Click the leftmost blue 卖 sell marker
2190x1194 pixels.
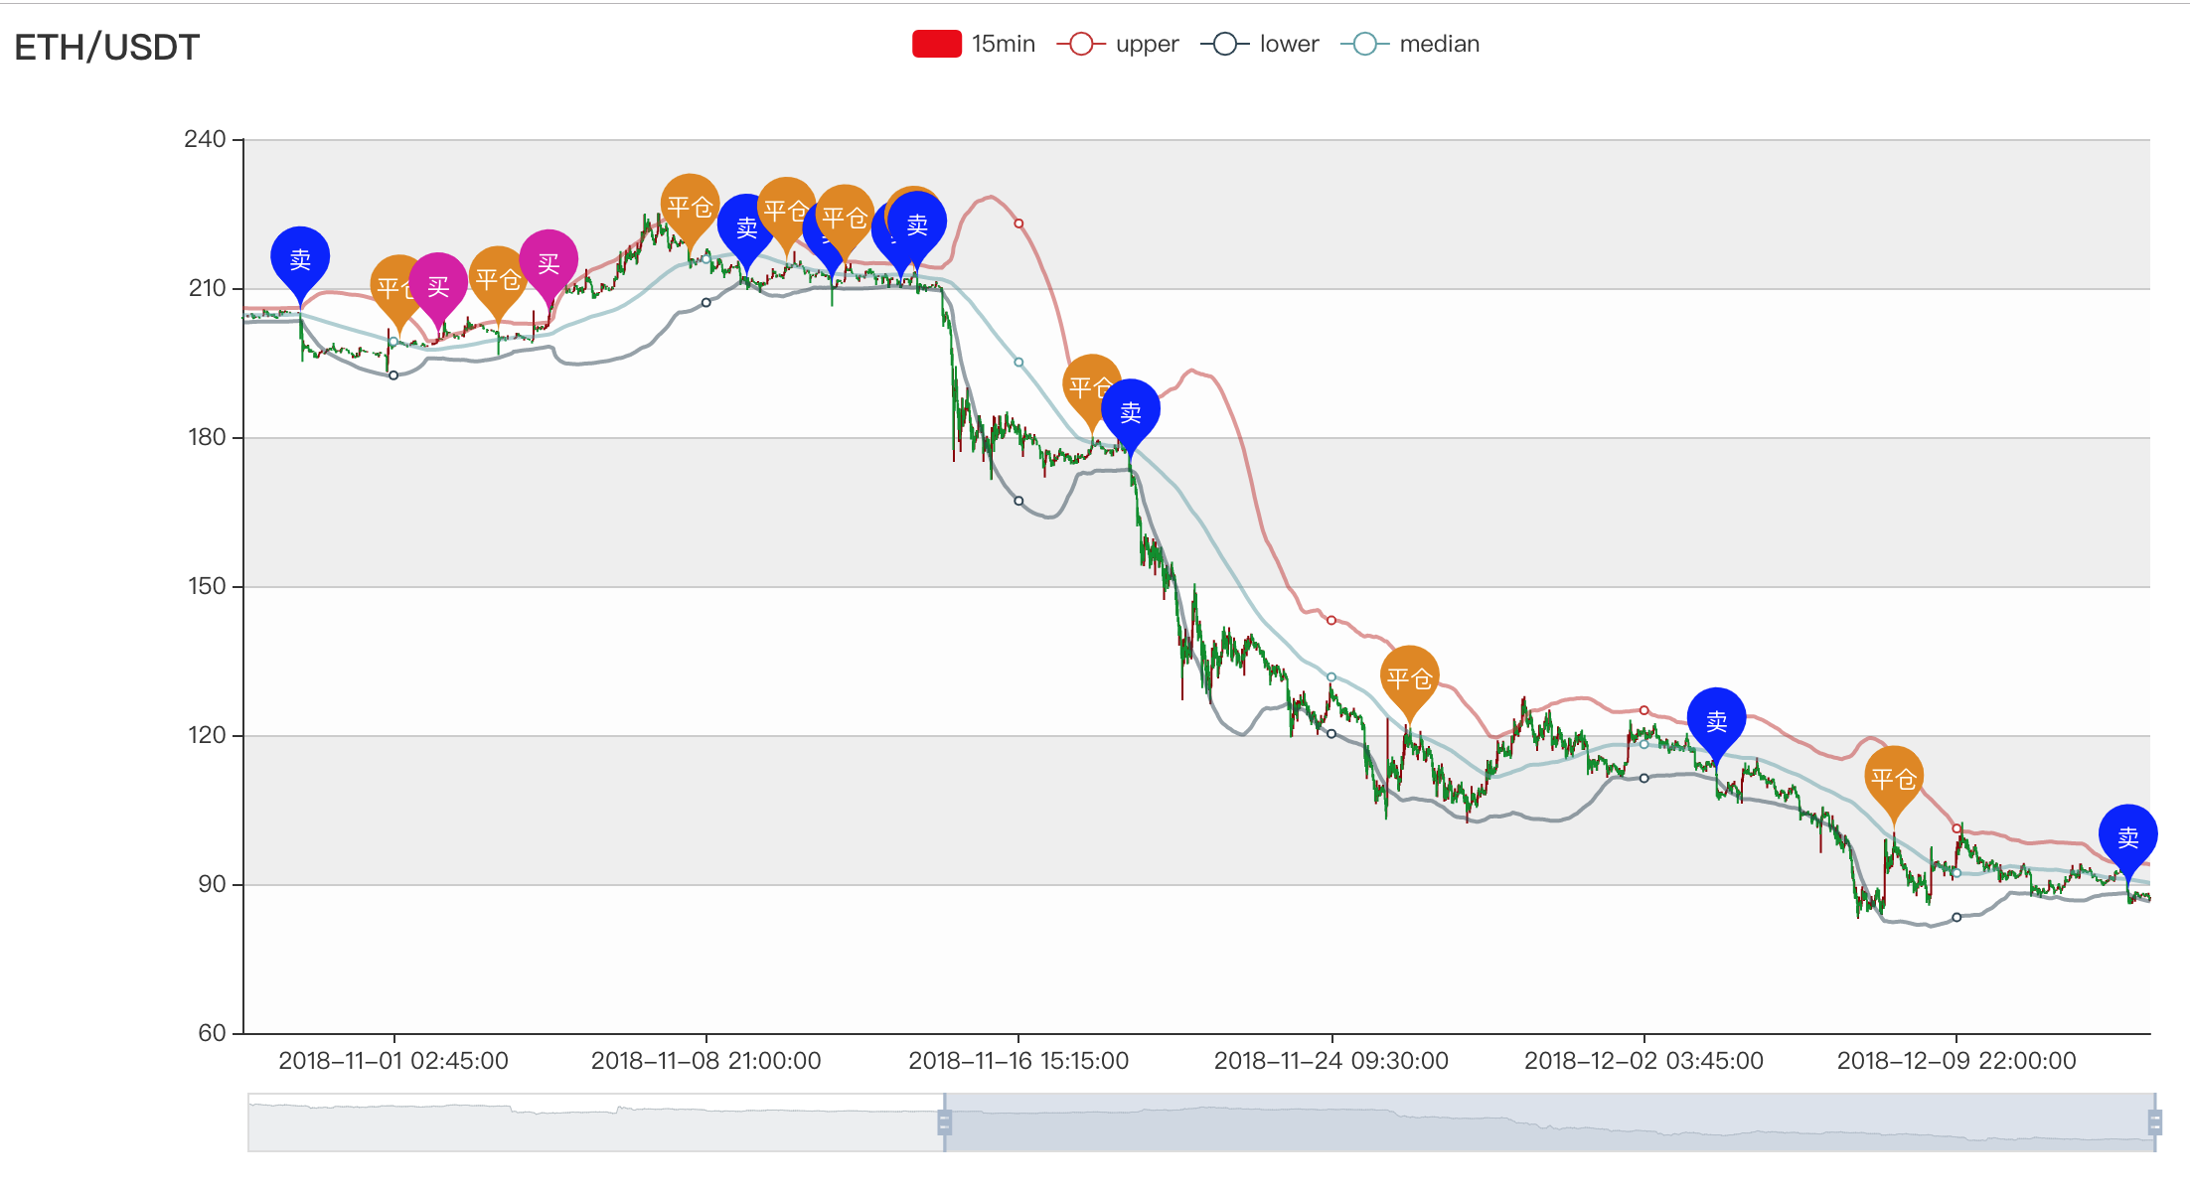point(300,259)
